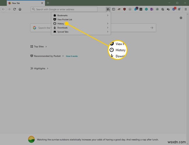189x145 pixels.
Task: Close the New Tab tab
Action: point(42,3)
